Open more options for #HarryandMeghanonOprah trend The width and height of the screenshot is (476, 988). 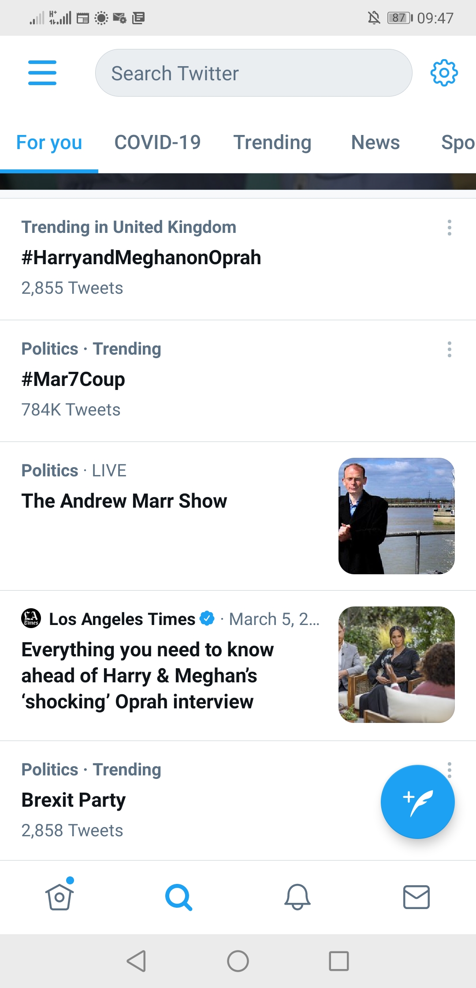[449, 228]
